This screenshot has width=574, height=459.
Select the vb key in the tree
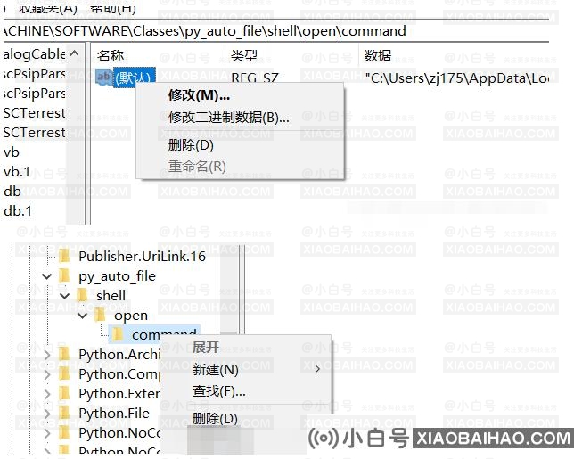12,152
